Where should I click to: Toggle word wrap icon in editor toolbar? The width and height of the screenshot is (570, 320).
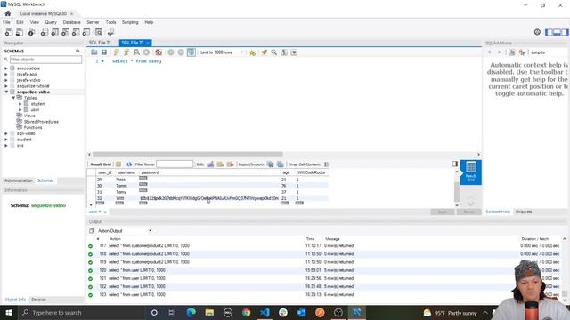click(x=294, y=52)
